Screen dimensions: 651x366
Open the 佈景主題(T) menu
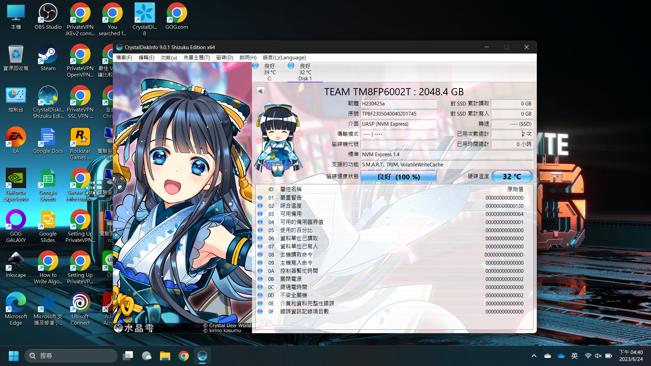[x=197, y=58]
